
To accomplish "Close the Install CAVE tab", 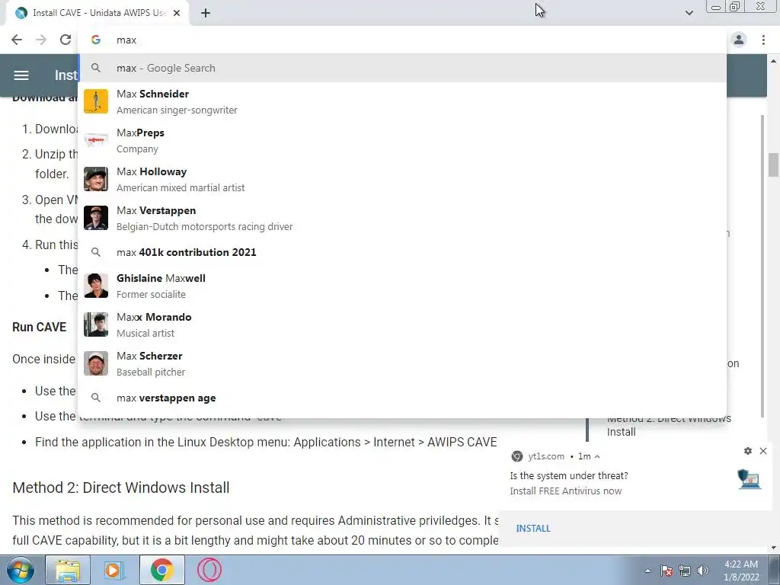I will (177, 14).
